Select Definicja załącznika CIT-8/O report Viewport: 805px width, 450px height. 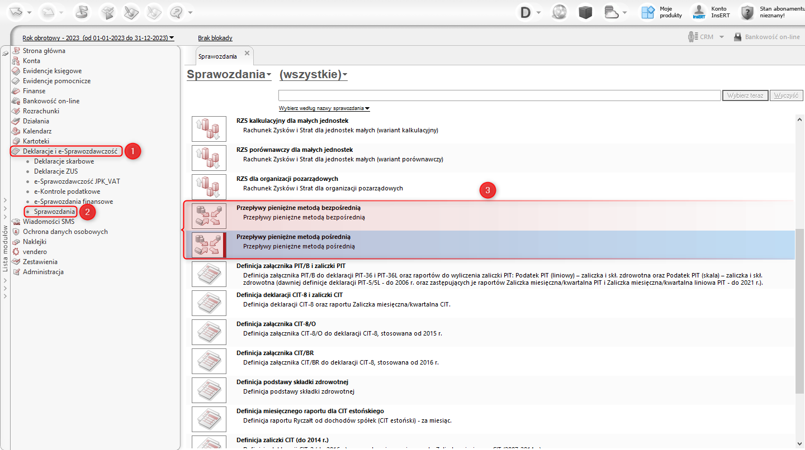point(491,332)
